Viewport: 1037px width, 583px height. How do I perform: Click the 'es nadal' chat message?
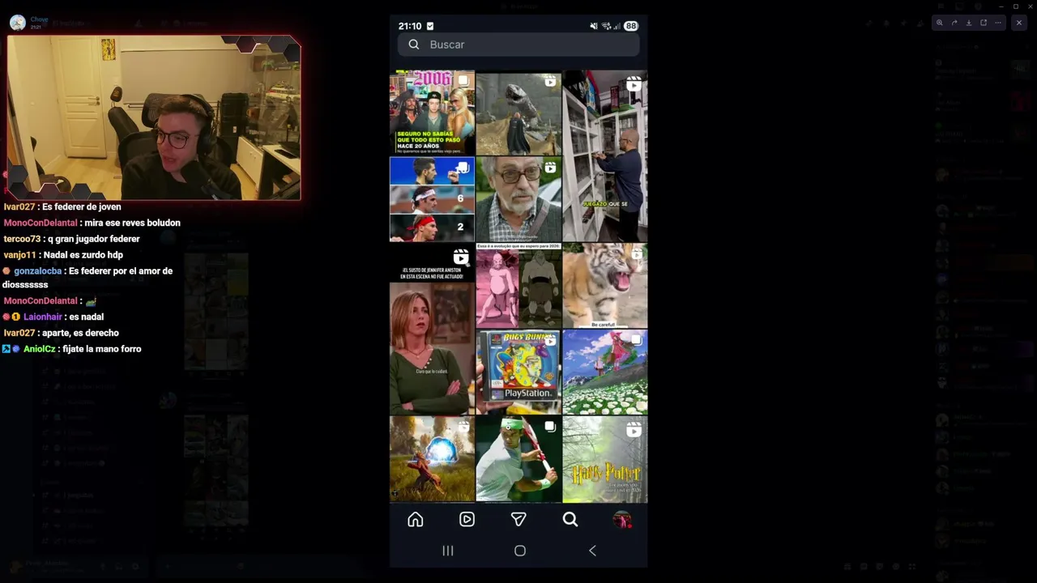click(x=86, y=317)
